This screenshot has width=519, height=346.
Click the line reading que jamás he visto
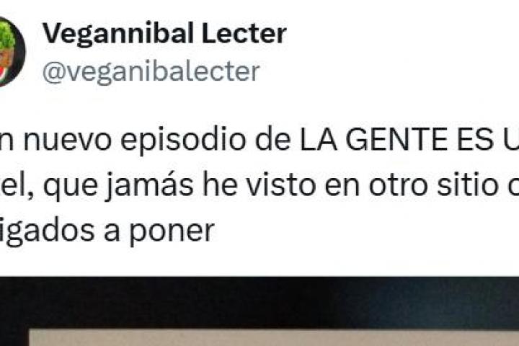click(259, 186)
